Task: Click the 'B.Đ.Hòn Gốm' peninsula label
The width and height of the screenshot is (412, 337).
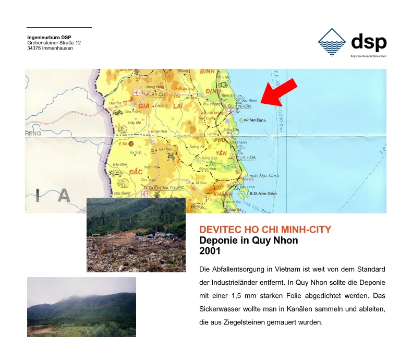Action: point(263,194)
